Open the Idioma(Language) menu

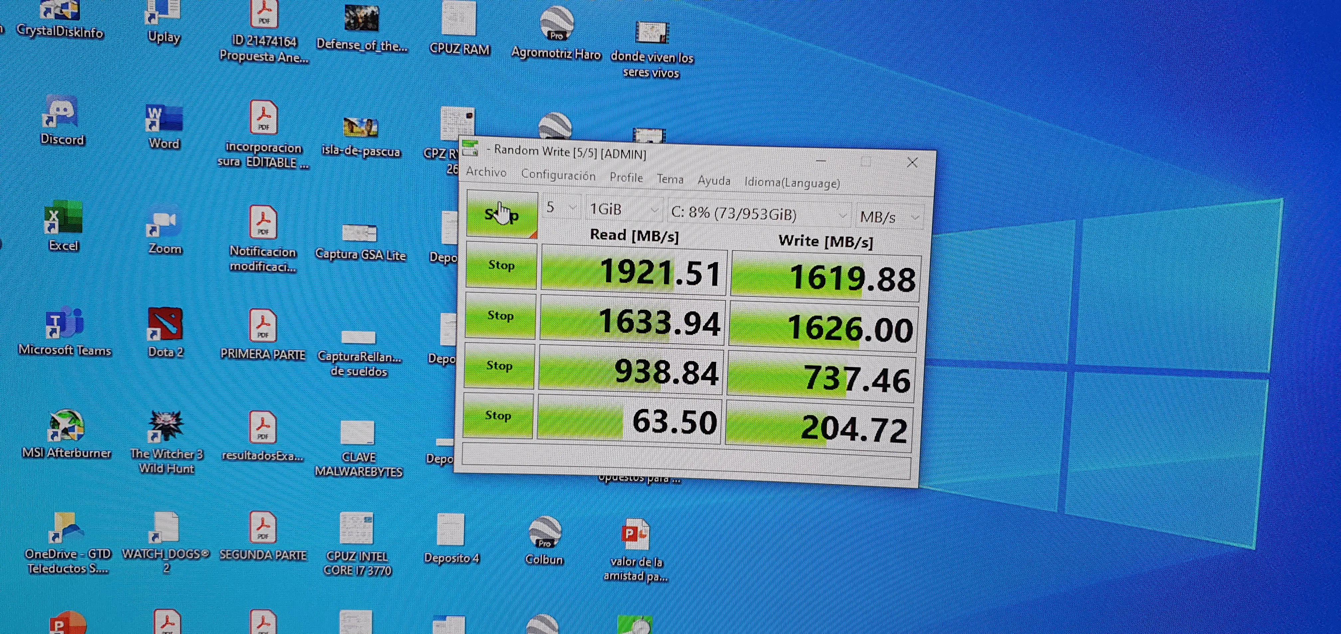(x=792, y=183)
